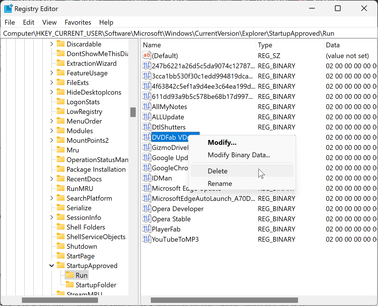Sort values by the Name column header
The width and height of the screenshot is (378, 306).
tap(198, 45)
